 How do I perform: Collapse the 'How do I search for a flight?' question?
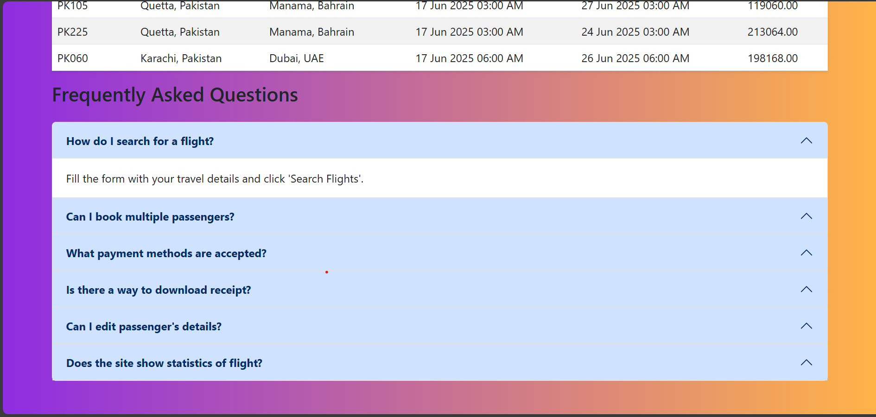[439, 141]
